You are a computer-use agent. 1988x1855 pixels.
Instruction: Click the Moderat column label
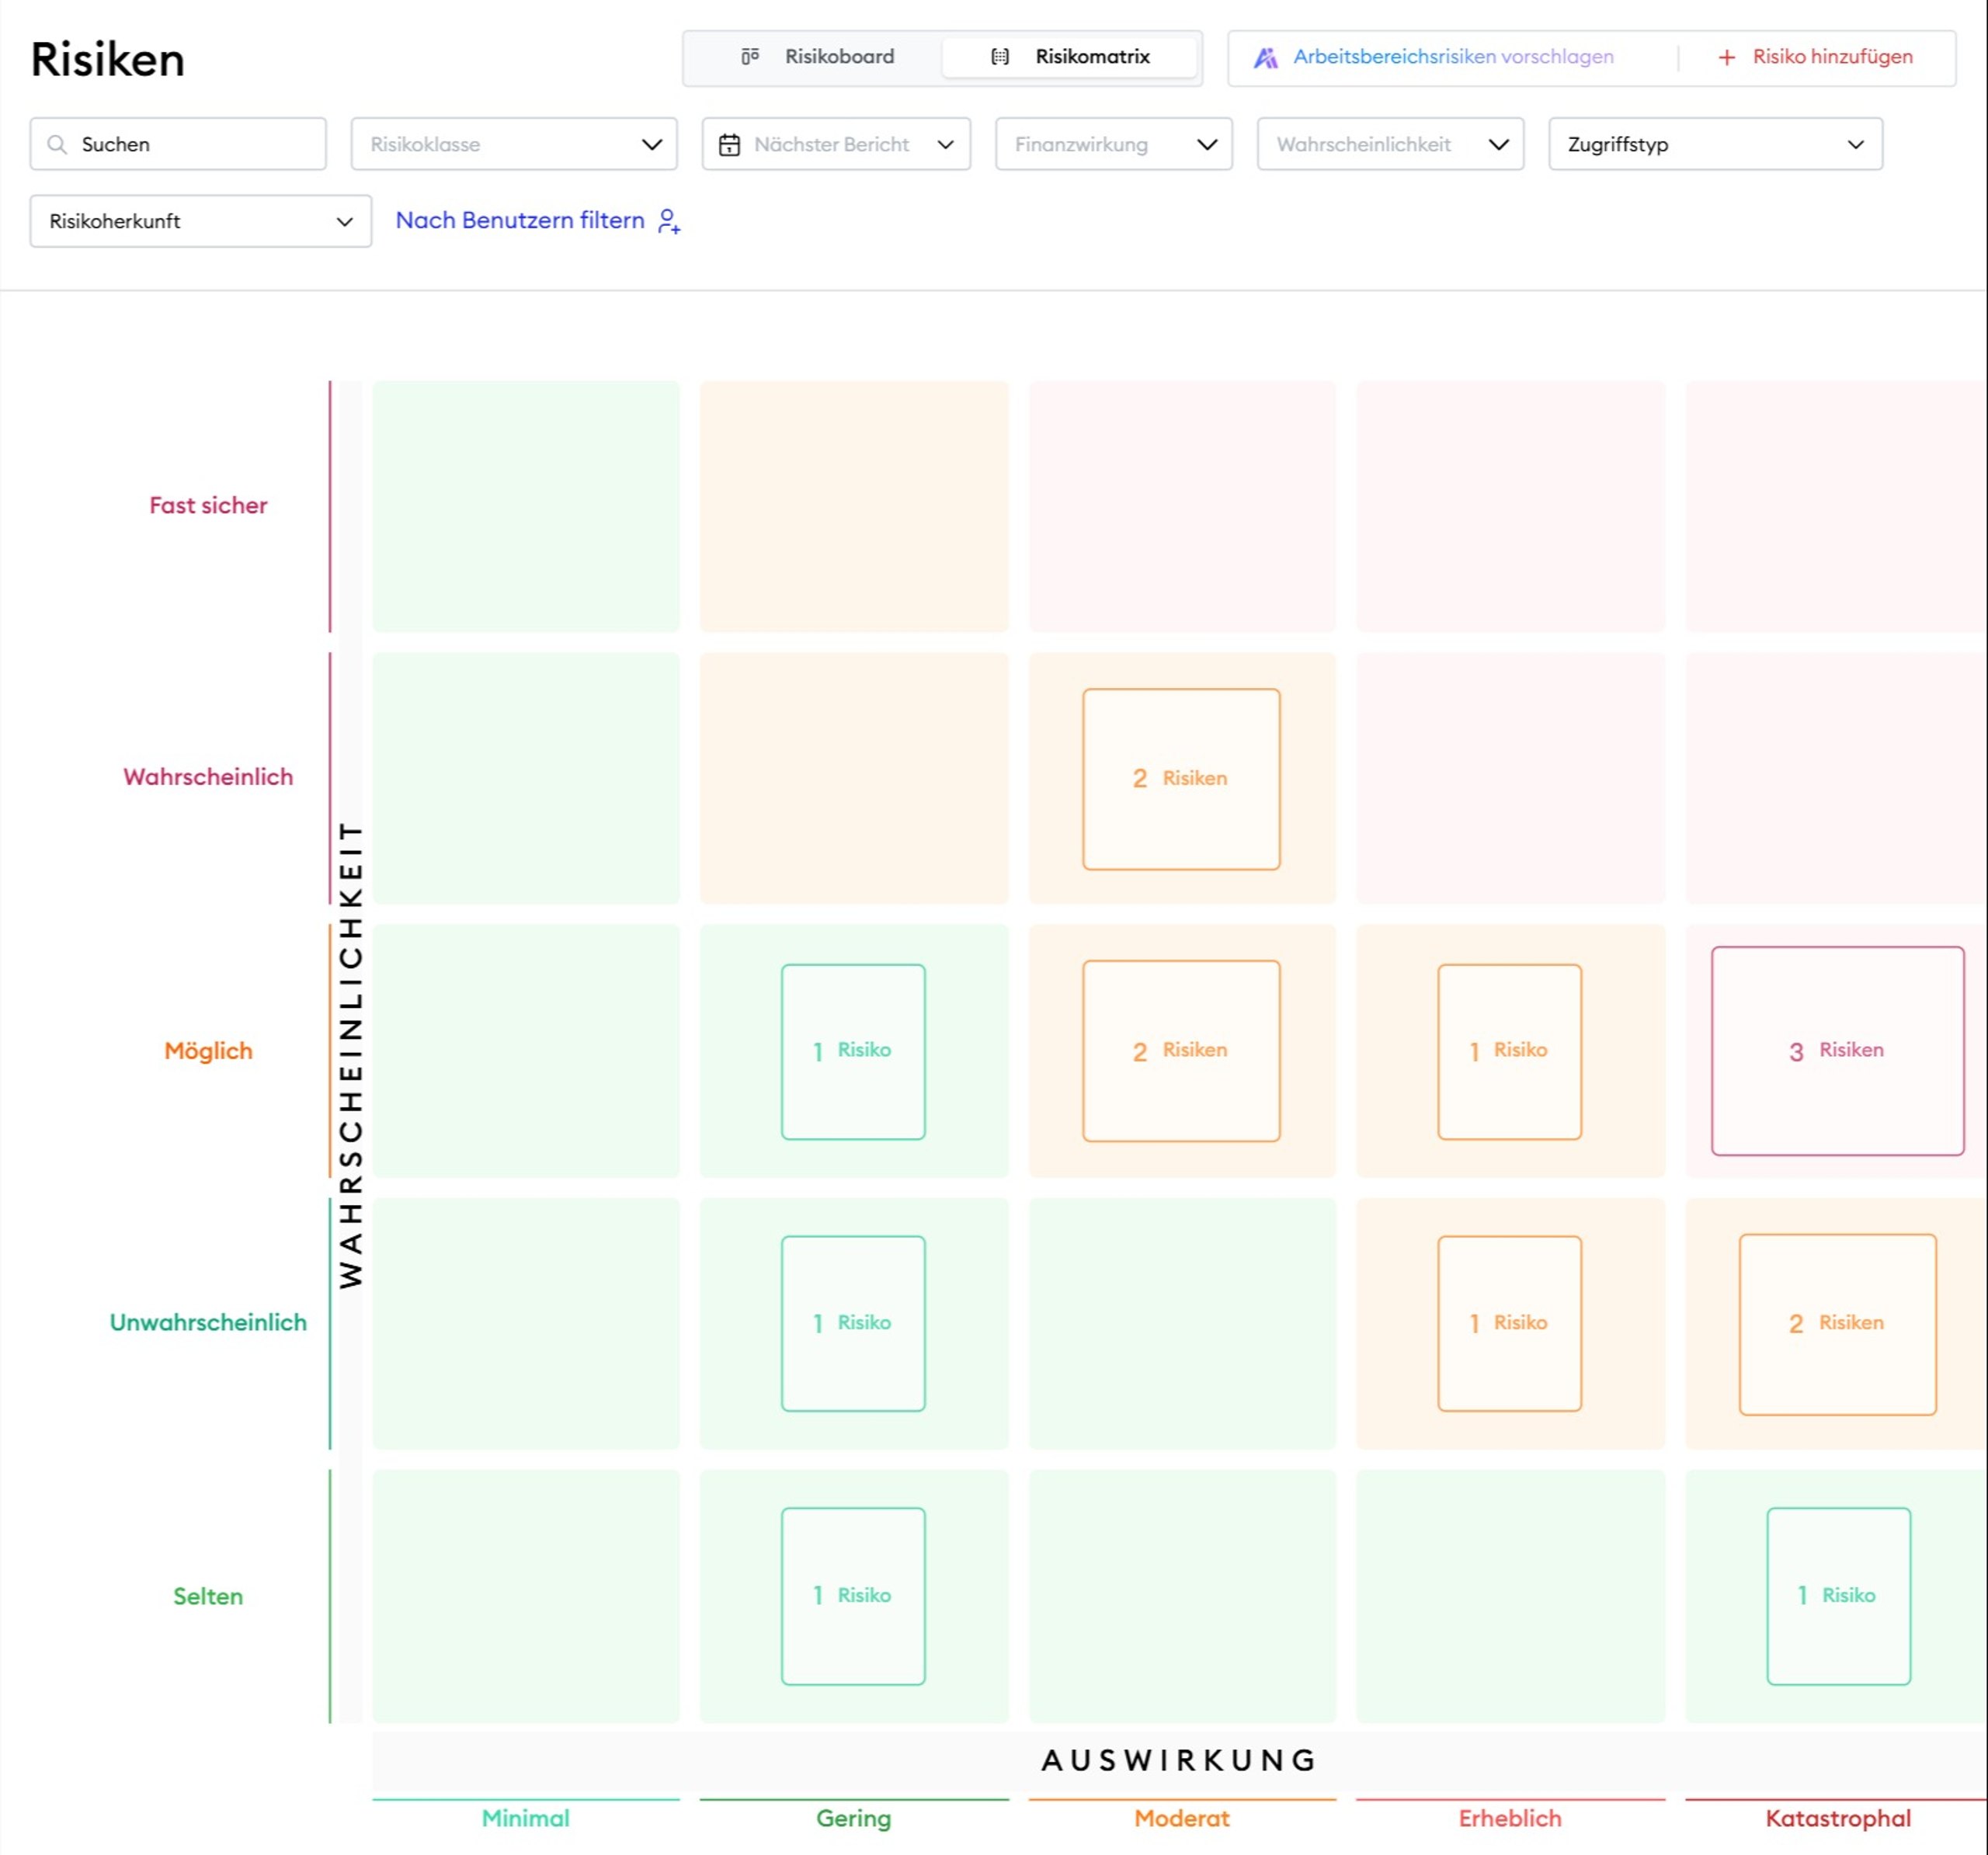(1181, 1818)
